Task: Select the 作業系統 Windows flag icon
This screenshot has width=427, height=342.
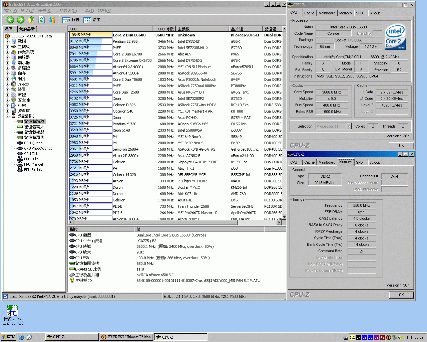Action: tap(14, 52)
